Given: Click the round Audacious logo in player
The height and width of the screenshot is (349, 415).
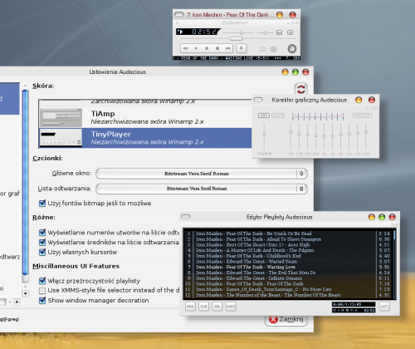Looking at the screenshot, I should tap(292, 49).
